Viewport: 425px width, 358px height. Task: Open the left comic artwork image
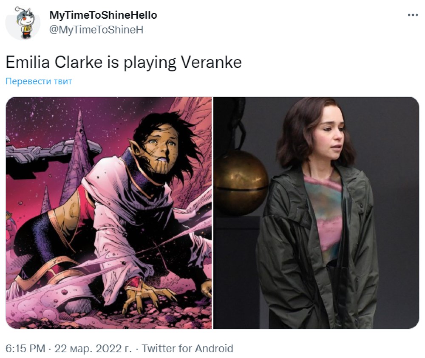(109, 213)
